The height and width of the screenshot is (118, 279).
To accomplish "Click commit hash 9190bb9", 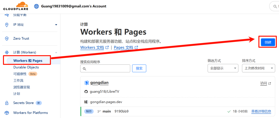I will [122, 111].
